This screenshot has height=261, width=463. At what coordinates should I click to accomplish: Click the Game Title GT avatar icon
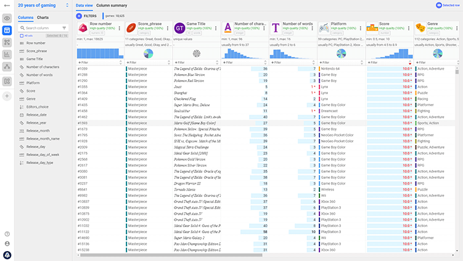coord(179,28)
